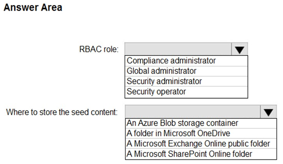Screen dimensions: 283x164
Task: Expand the storage location list via its triangle
Action: pyautogui.click(x=269, y=113)
